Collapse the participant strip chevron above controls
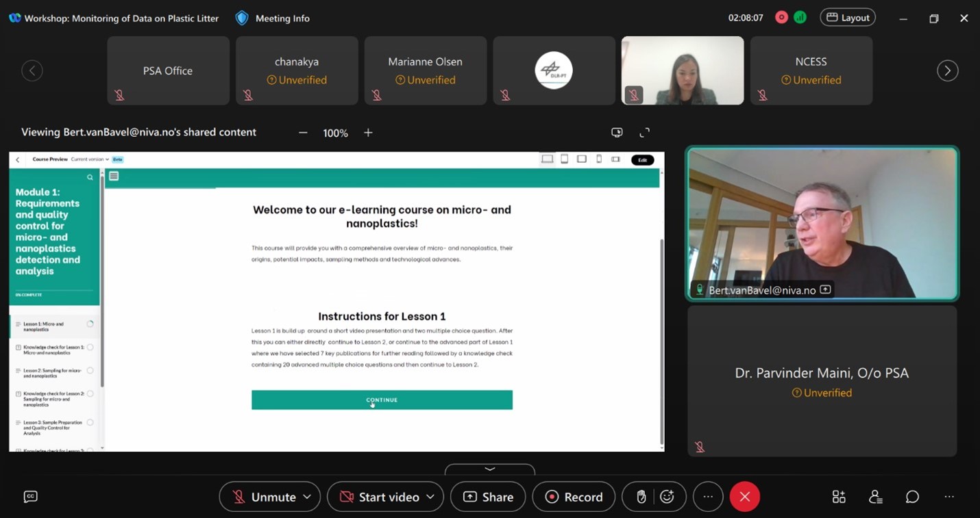Image resolution: width=980 pixels, height=518 pixels. pyautogui.click(x=489, y=469)
